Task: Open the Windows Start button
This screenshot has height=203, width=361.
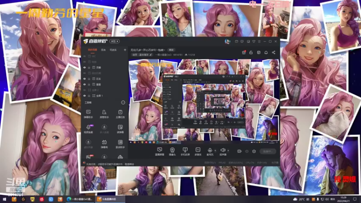Action: coord(4,199)
